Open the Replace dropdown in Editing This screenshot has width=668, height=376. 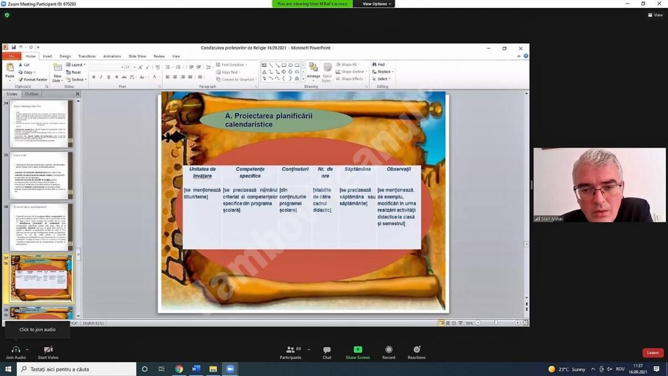[383, 72]
